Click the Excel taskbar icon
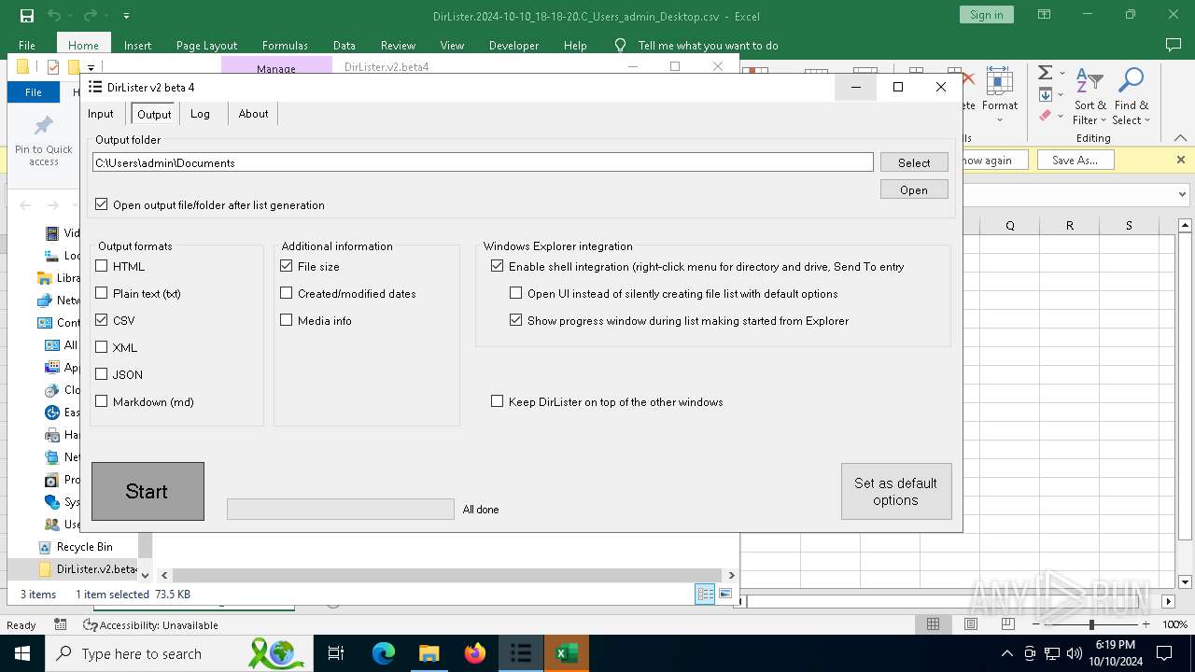Image resolution: width=1195 pixels, height=672 pixels. pos(566,653)
